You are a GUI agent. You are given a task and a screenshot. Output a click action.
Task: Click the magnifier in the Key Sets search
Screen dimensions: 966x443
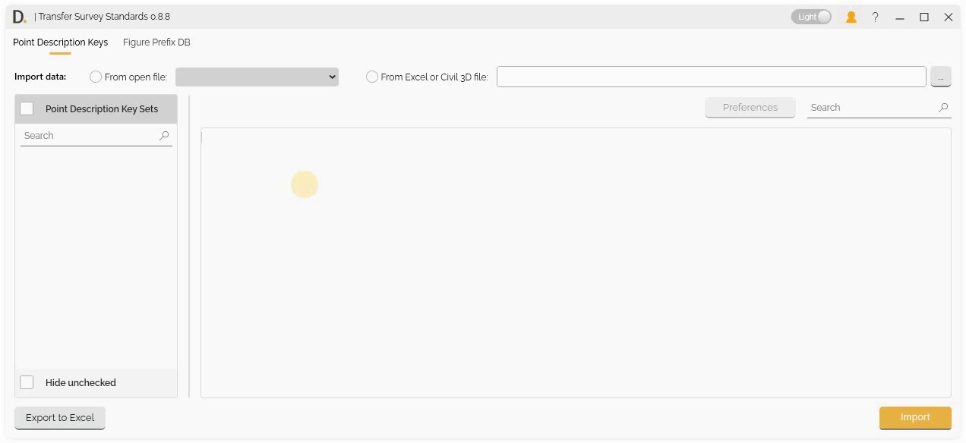tap(163, 135)
